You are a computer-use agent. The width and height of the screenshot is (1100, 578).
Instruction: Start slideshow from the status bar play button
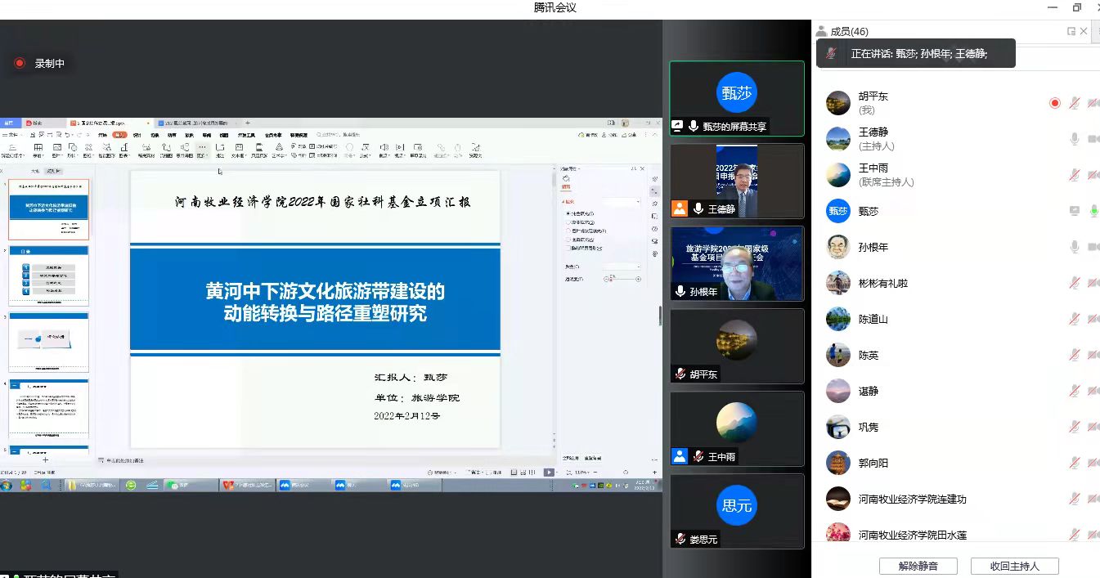point(549,473)
